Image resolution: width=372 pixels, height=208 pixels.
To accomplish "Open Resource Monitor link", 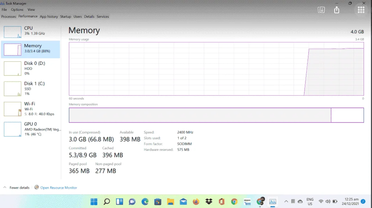I will (x=59, y=188).
